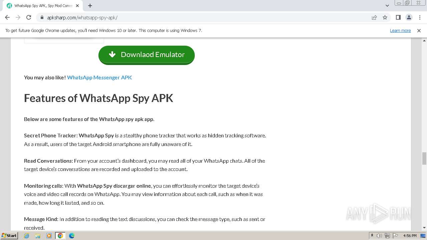Click the 4:56 PM system clock
Viewport: 427px width, 240px height.
pyautogui.click(x=410, y=236)
